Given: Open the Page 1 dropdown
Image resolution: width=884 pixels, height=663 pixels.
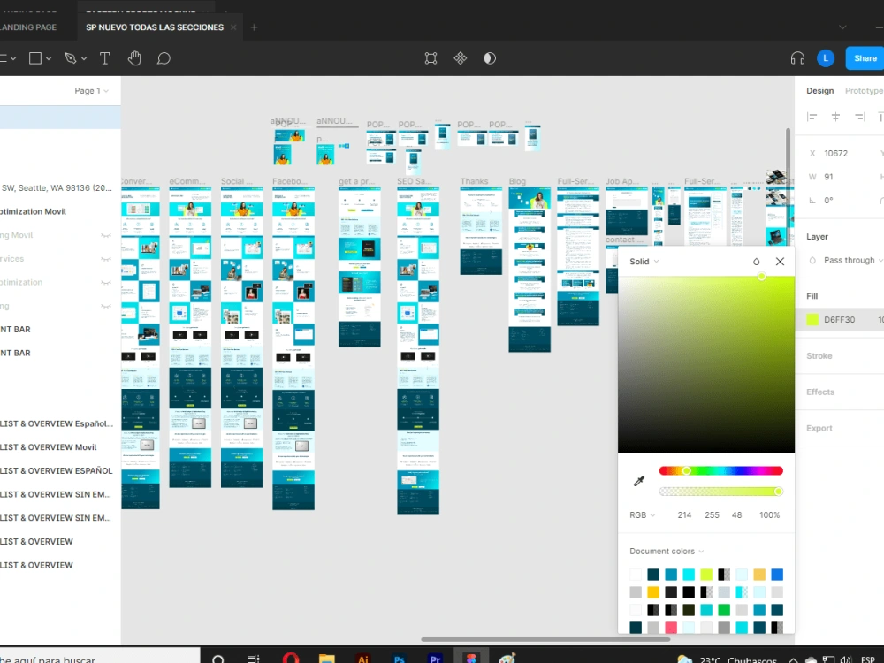Looking at the screenshot, I should 91,91.
